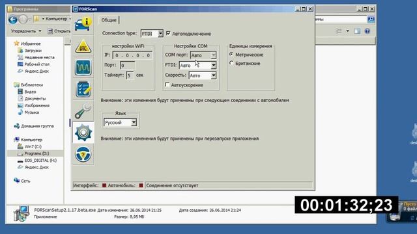Click the red interface status indicator

coord(104,185)
